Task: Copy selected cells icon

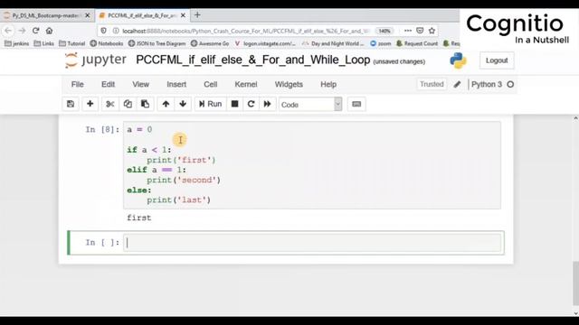Action: tap(128, 104)
